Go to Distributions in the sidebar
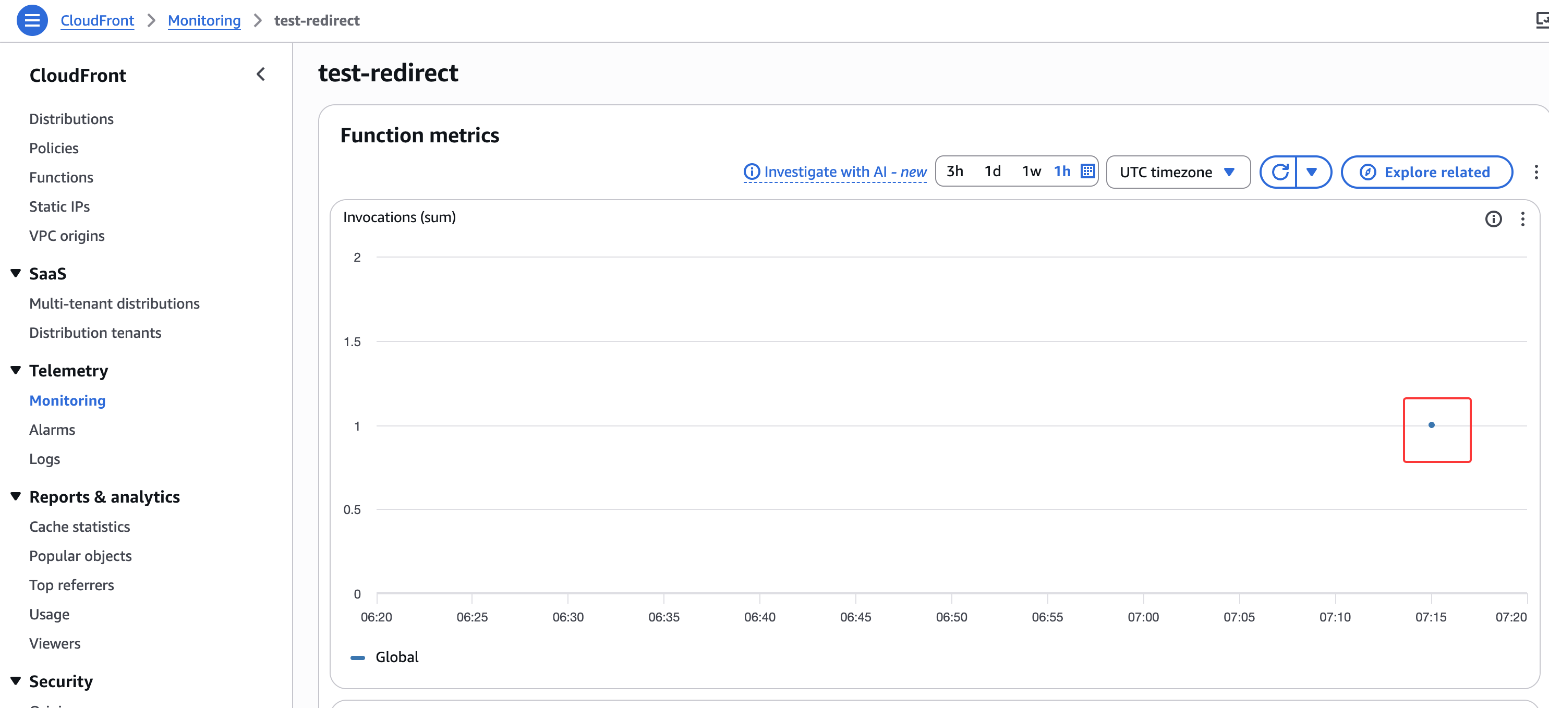 (71, 119)
